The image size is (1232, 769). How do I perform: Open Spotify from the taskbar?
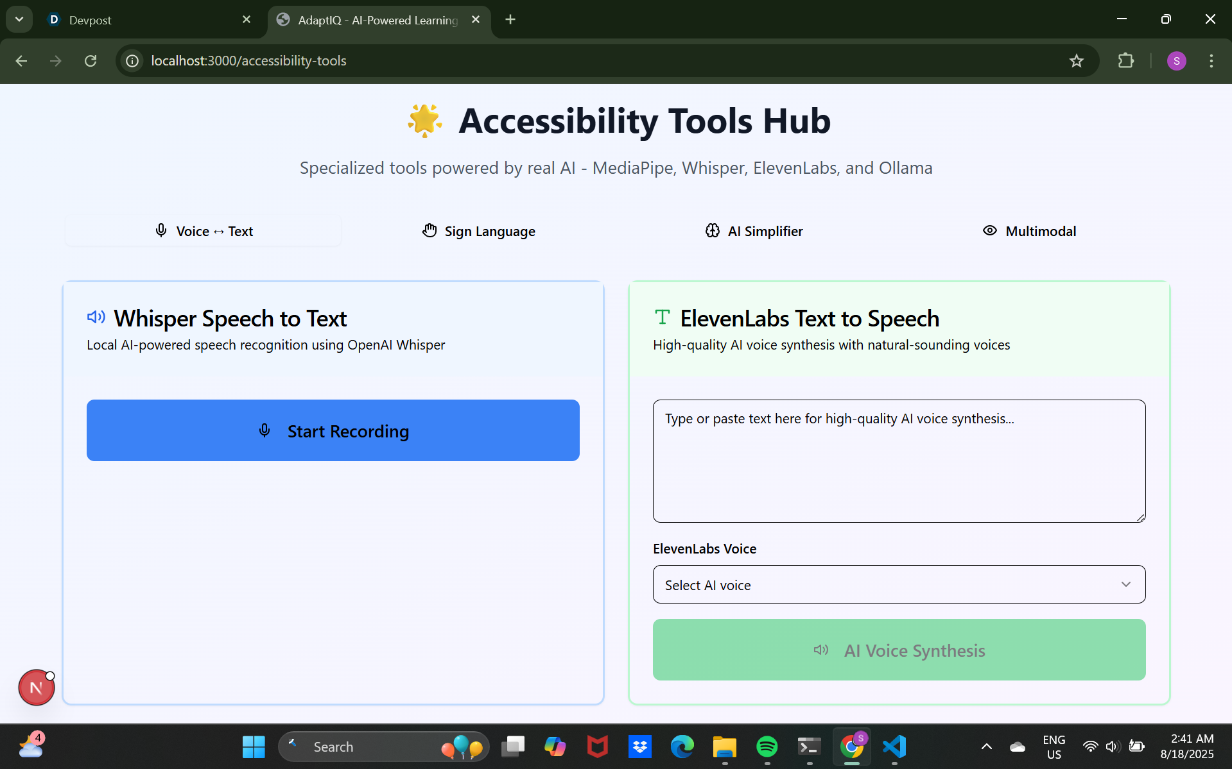767,747
